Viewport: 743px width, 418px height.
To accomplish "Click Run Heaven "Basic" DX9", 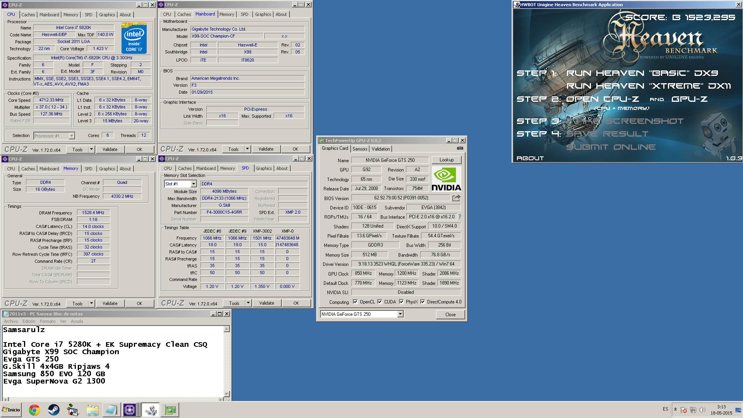I will (642, 73).
